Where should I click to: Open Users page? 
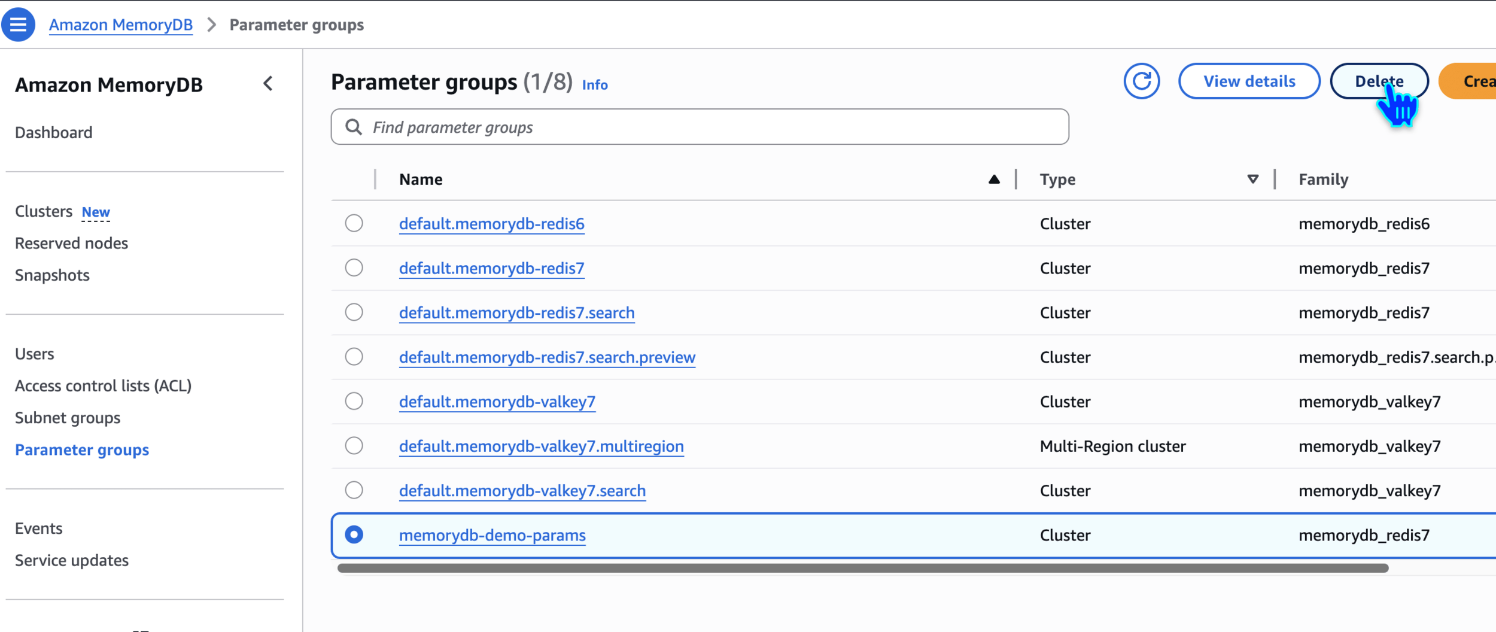point(35,354)
